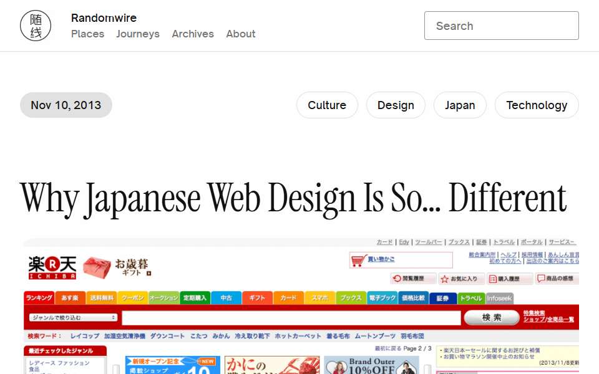The height and width of the screenshot is (374, 599).
Task: Open the Archives page
Action: pos(193,34)
